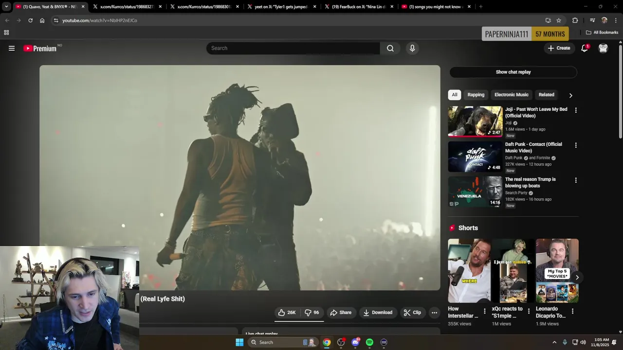This screenshot has width=623, height=350.
Task: Like the video with thumbs up
Action: click(287, 313)
